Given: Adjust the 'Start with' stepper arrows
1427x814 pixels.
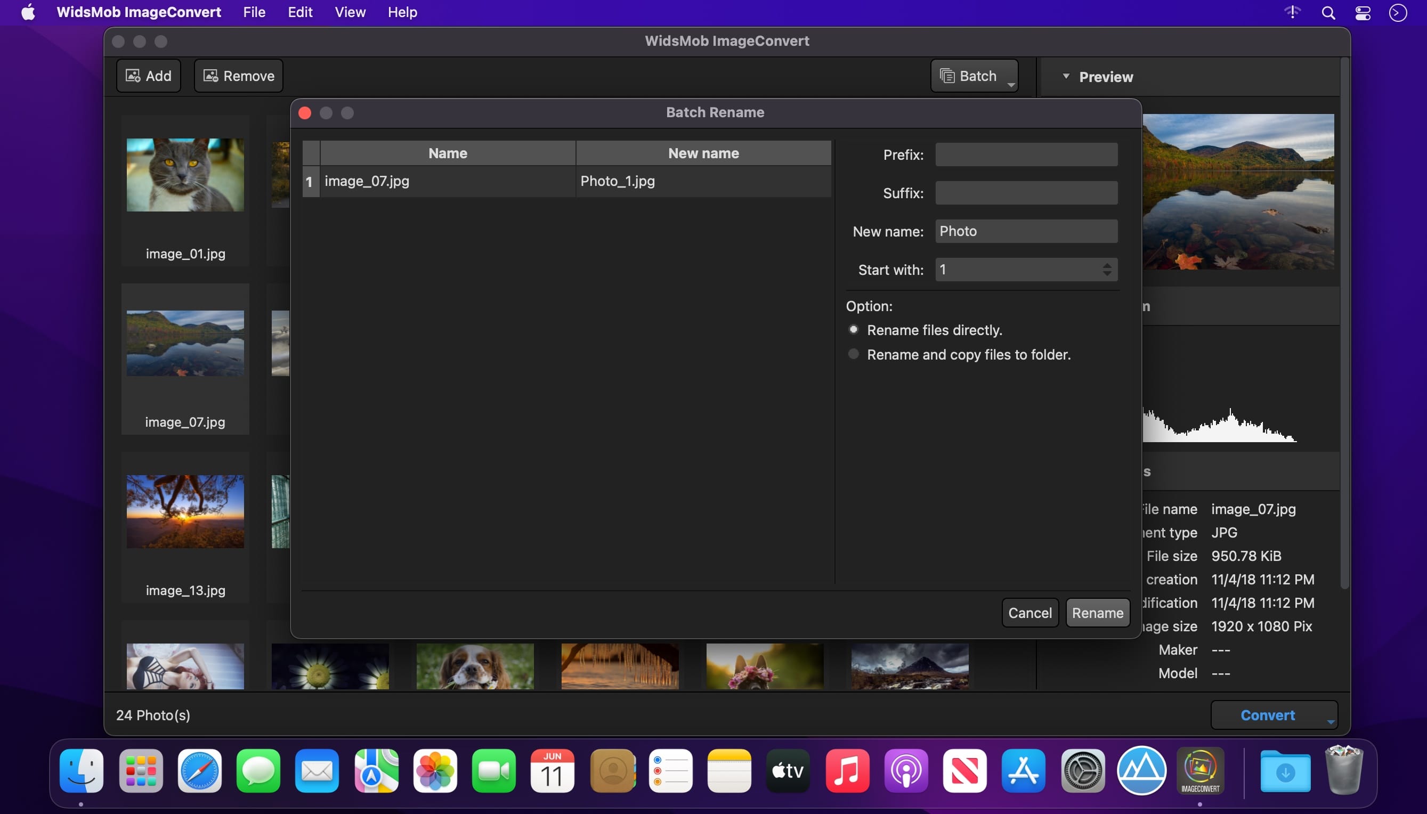Looking at the screenshot, I should 1107,270.
